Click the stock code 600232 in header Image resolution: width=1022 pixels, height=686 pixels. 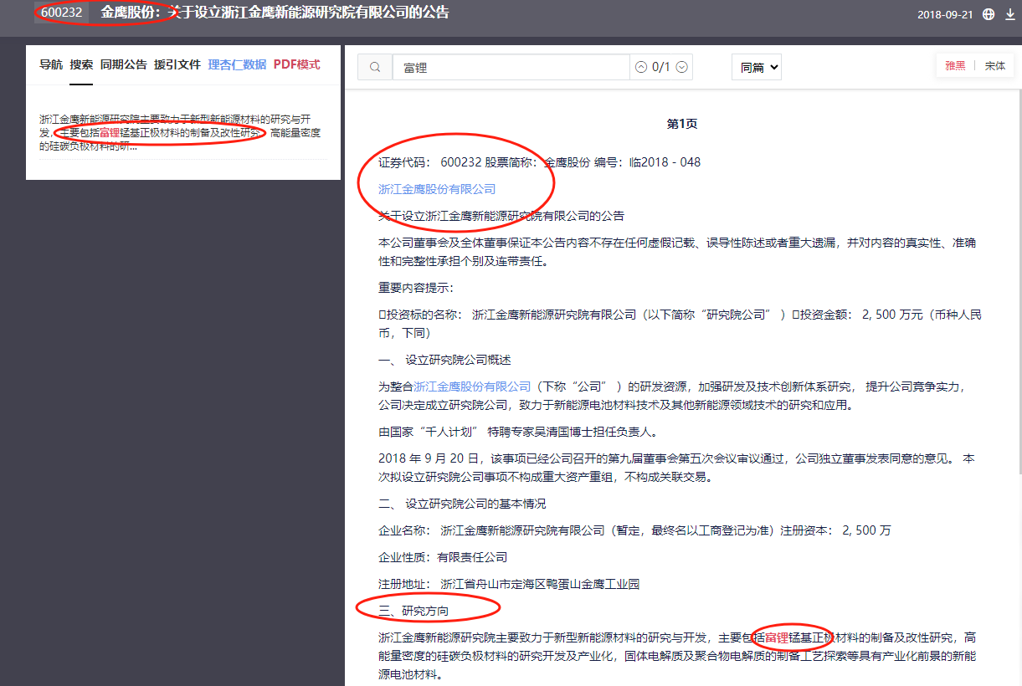61,13
